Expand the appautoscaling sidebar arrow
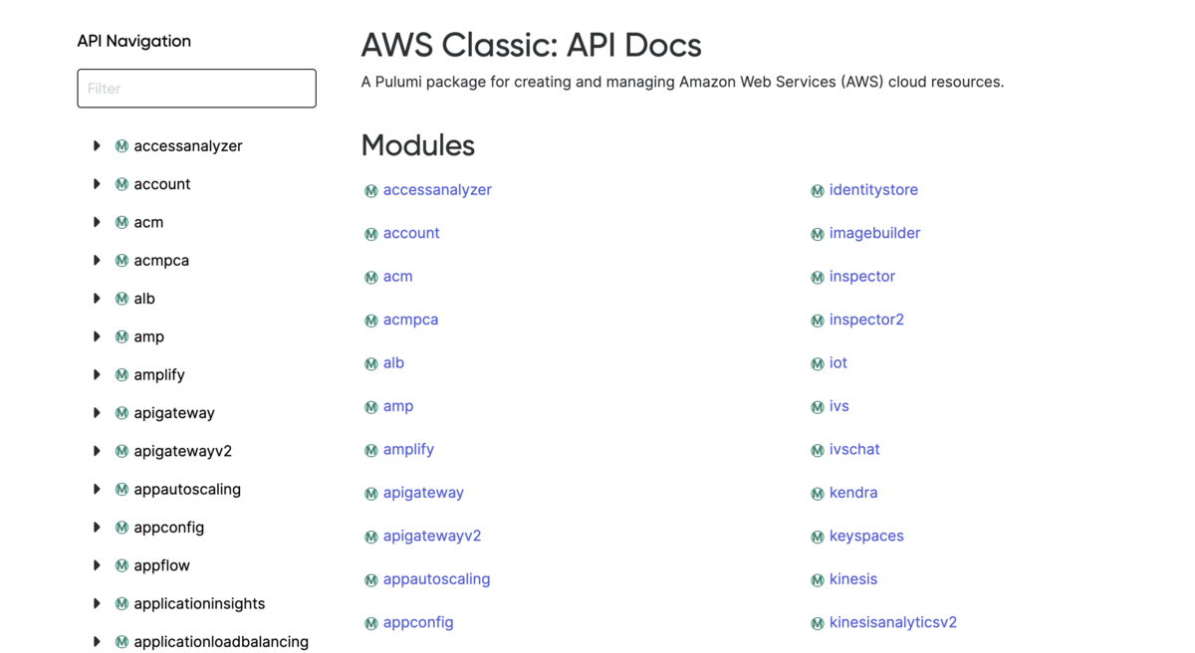 tap(97, 490)
